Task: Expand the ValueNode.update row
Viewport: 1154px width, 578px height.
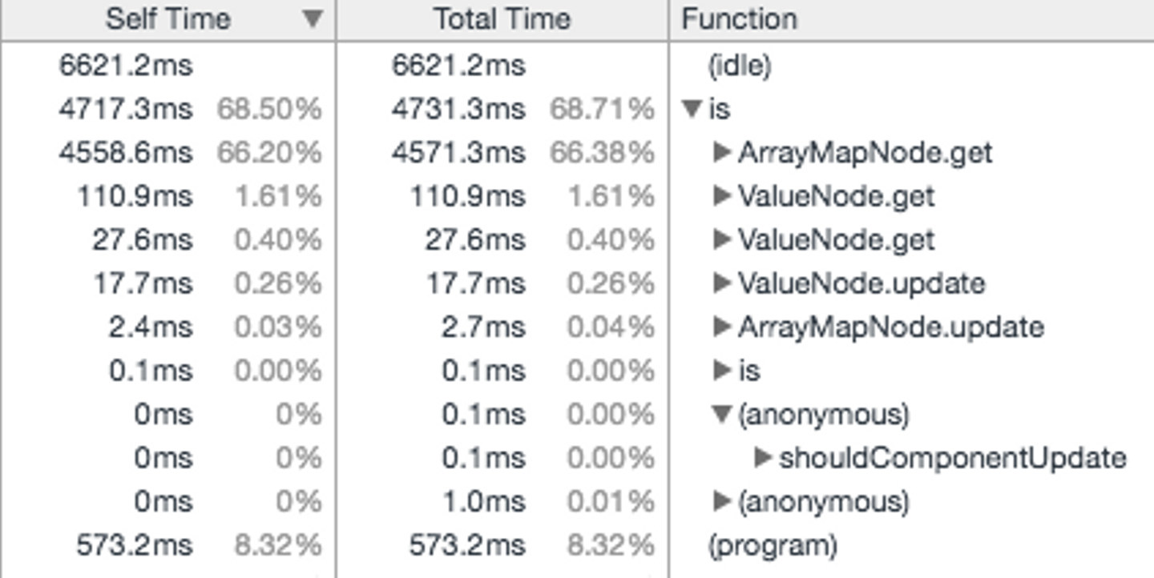Action: (x=722, y=283)
